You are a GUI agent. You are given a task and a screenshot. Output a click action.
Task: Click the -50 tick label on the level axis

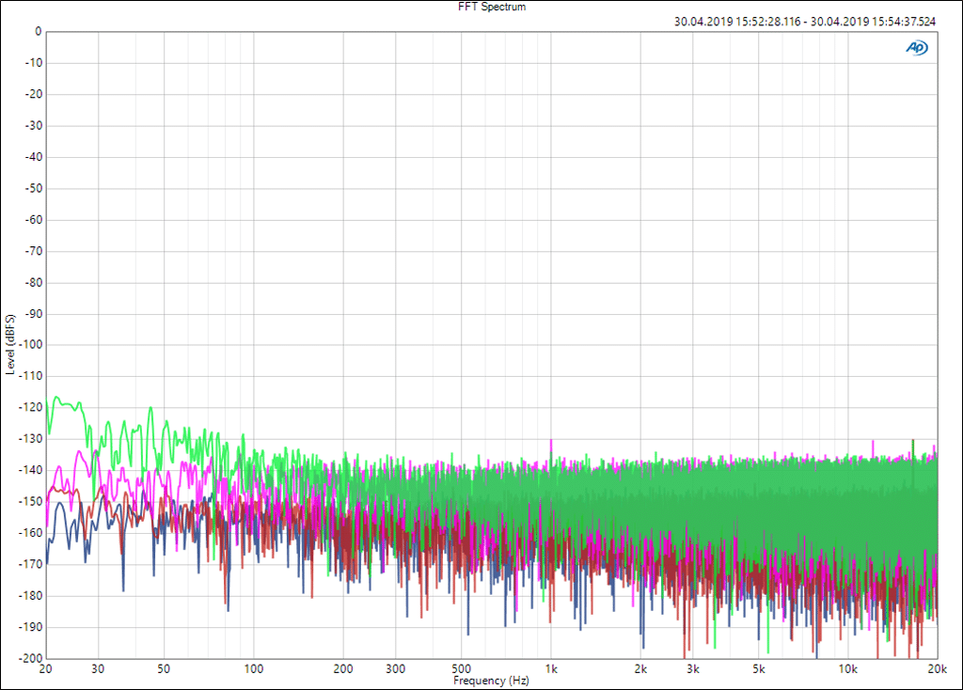pyautogui.click(x=33, y=188)
